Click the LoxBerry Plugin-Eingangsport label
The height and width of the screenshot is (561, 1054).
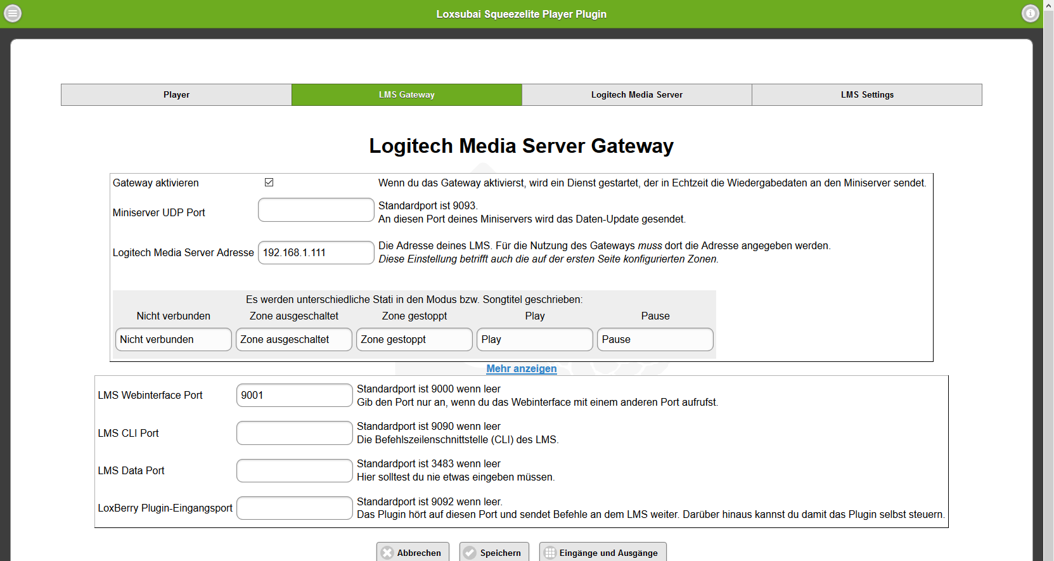[165, 508]
